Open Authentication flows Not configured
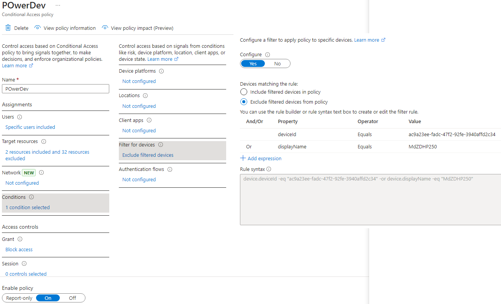Viewport: 501px width, 304px height. coord(139,180)
